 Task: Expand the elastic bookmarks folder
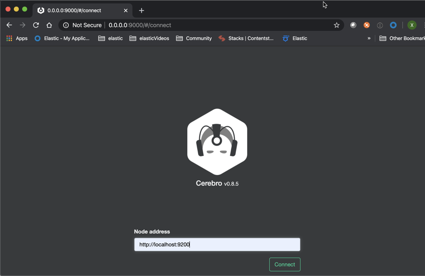110,38
